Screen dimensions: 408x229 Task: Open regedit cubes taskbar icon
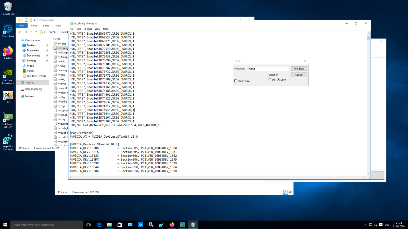point(161,225)
